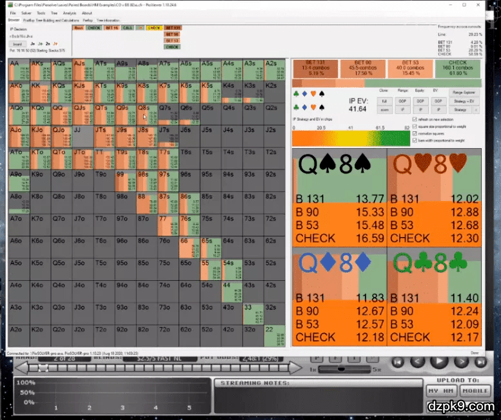
Task: Skip to the previous hand in replayer
Action: click(398, 362)
